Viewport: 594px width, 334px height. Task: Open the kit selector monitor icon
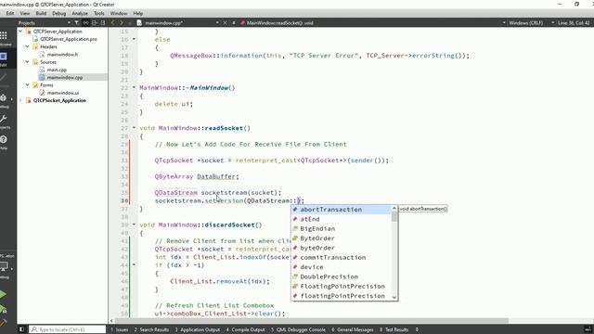click(x=4, y=266)
